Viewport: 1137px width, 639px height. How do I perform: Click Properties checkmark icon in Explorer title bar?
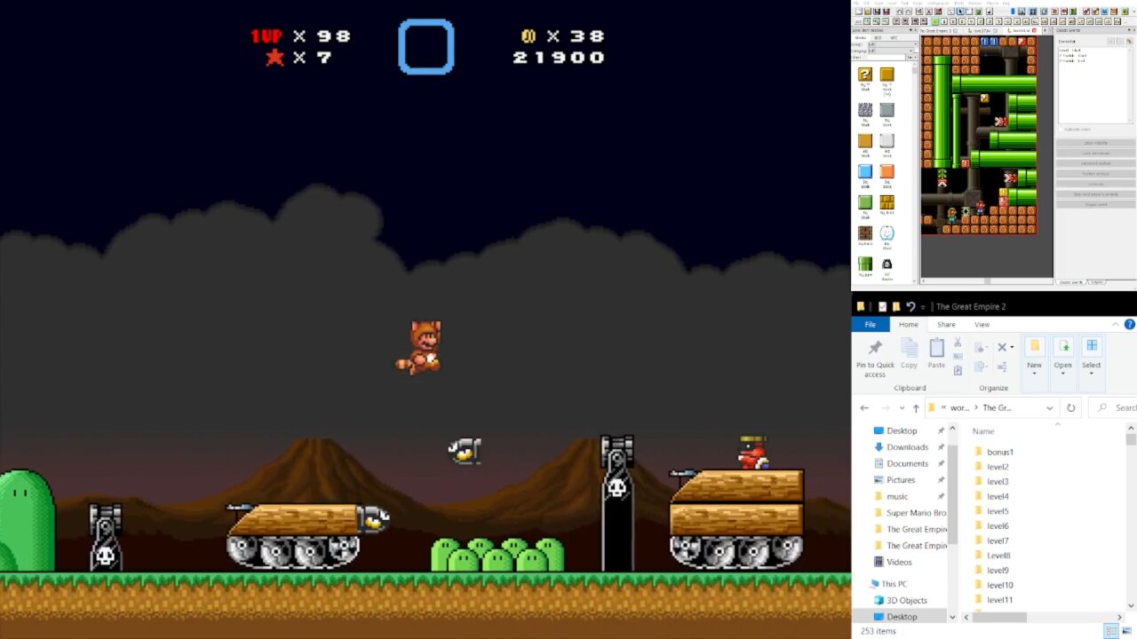point(882,306)
